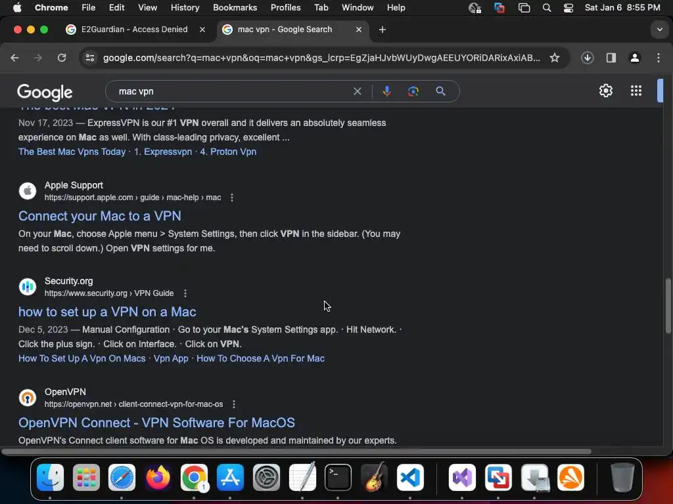Clear the search box with the X
The image size is (673, 504).
click(357, 91)
